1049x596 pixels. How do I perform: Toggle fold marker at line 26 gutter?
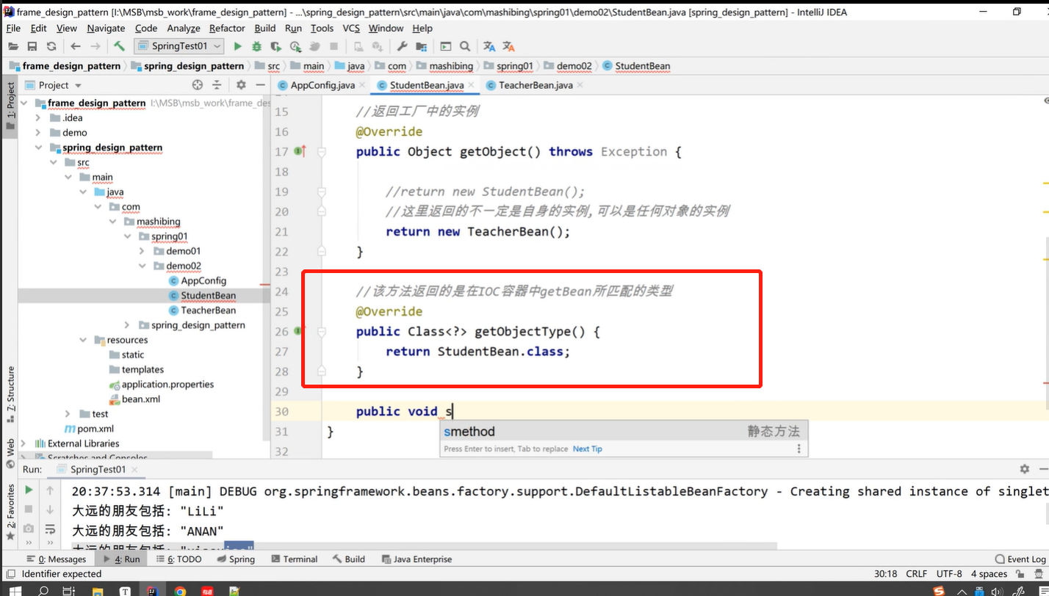pos(322,332)
